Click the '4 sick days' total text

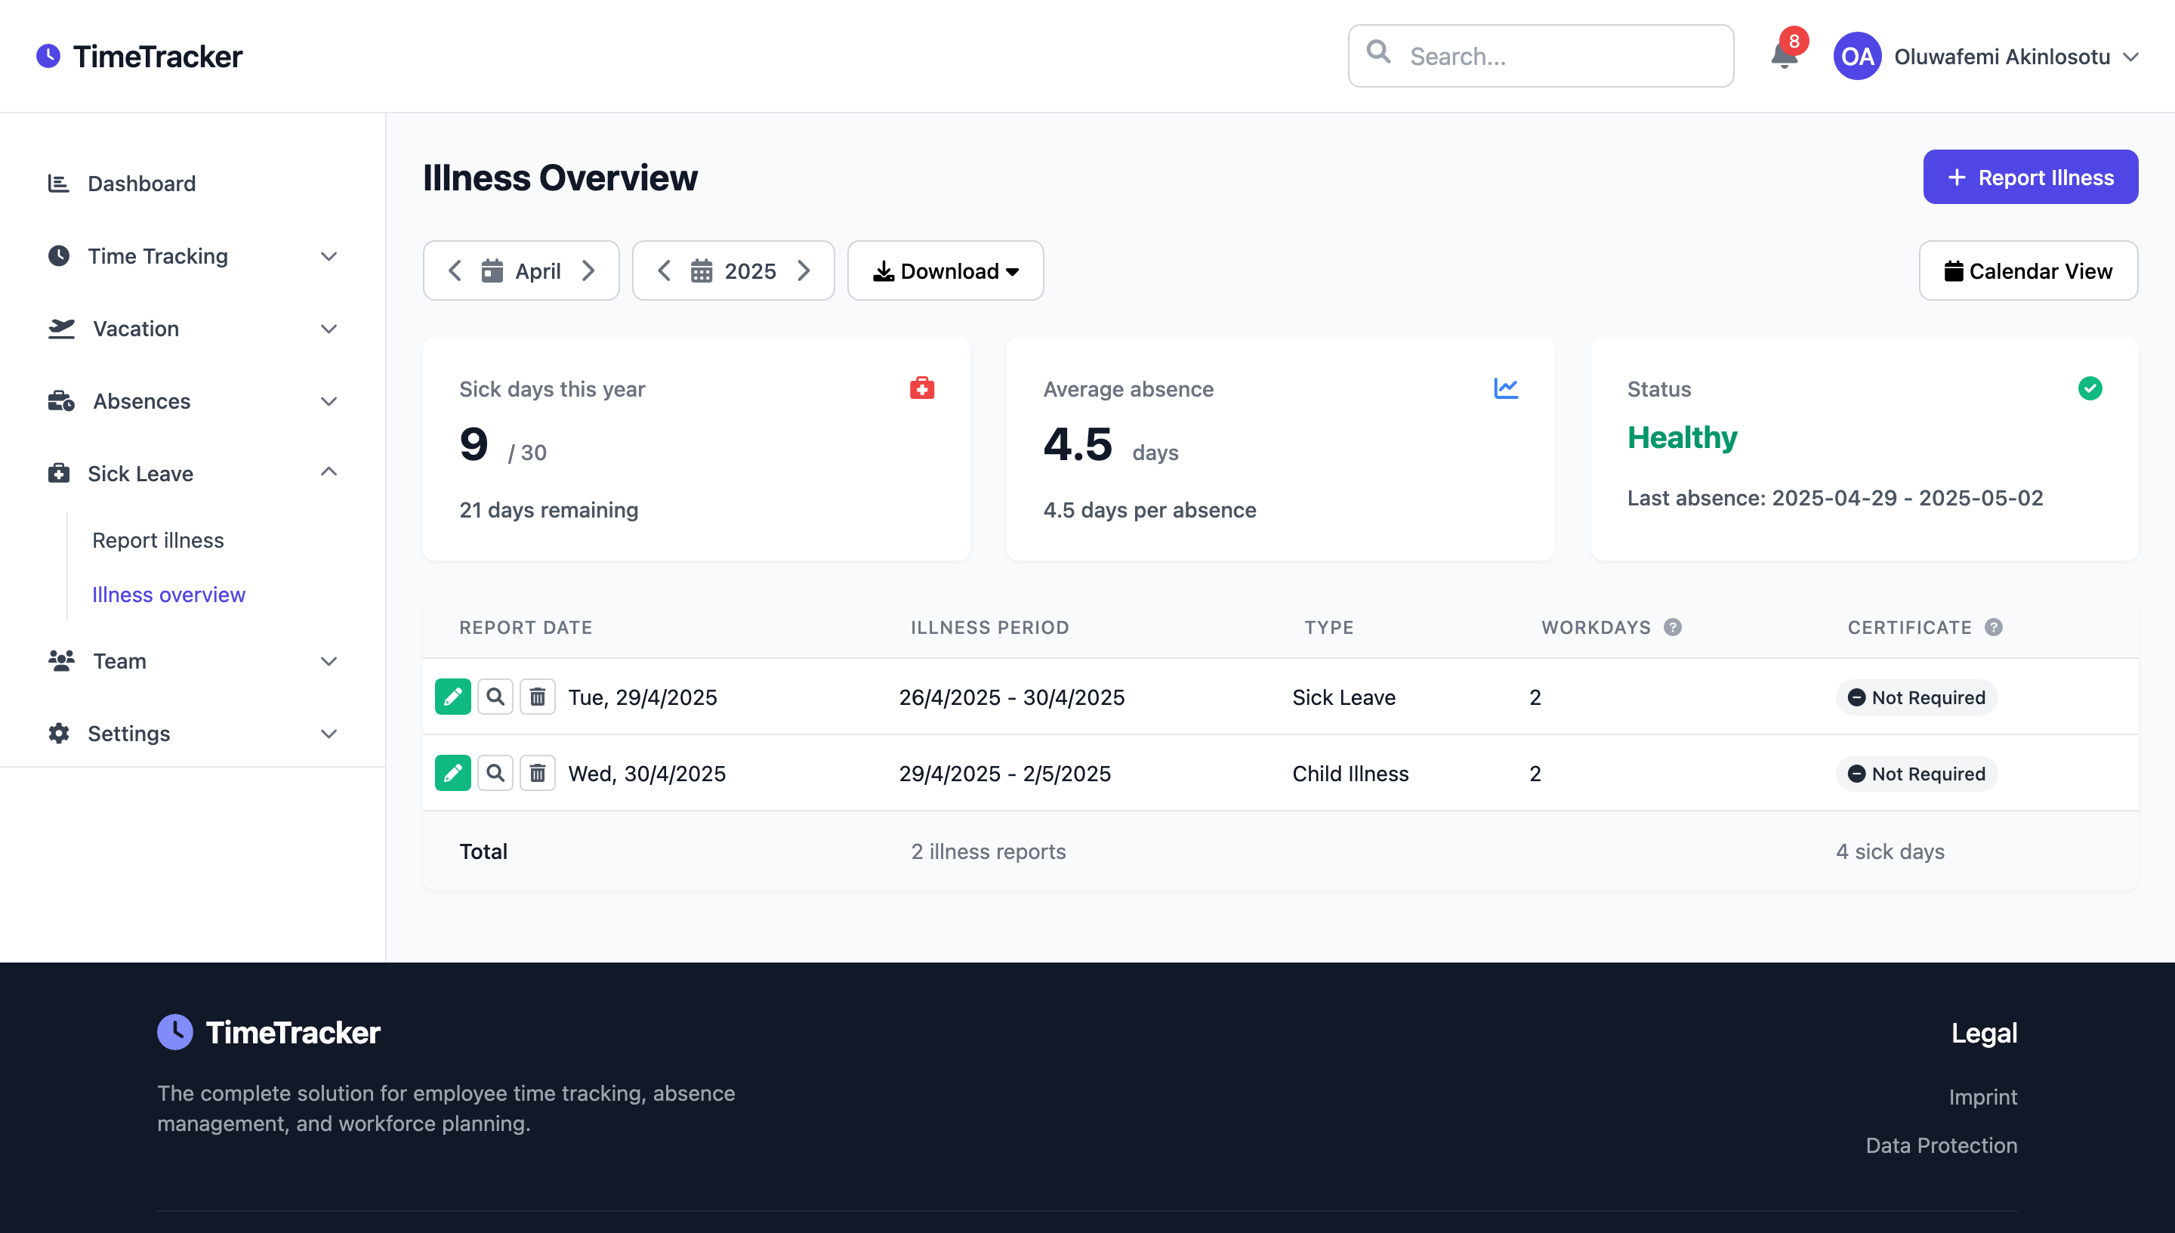click(1890, 851)
